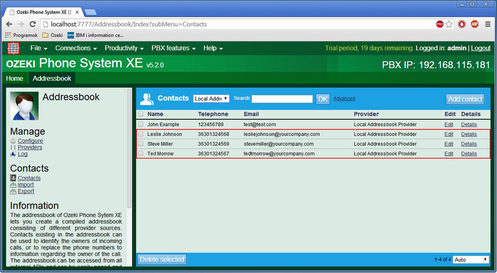Click the Telephone column header
This screenshot has width=497, height=273.
(213, 114)
